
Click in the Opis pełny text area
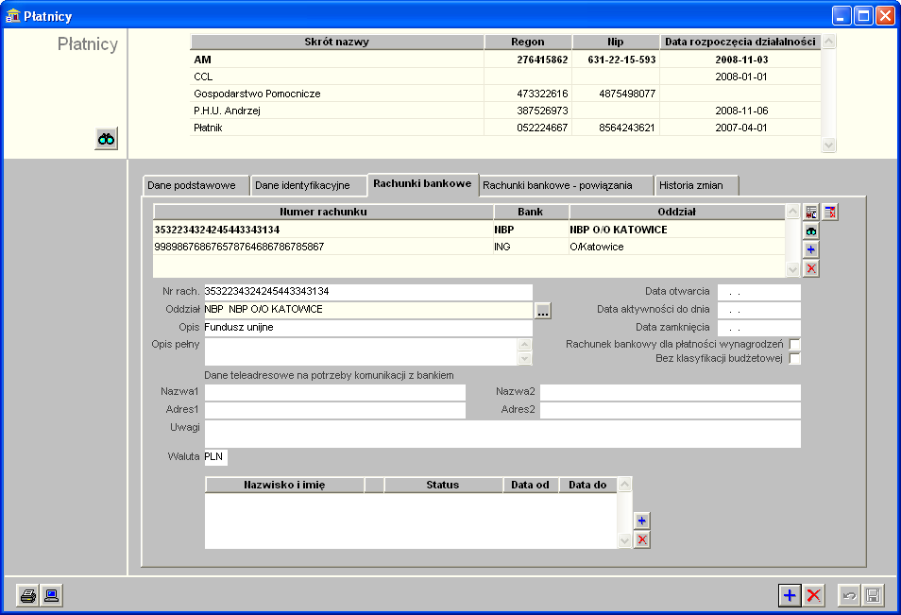click(362, 351)
